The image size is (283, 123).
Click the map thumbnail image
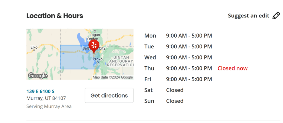coord(80,54)
